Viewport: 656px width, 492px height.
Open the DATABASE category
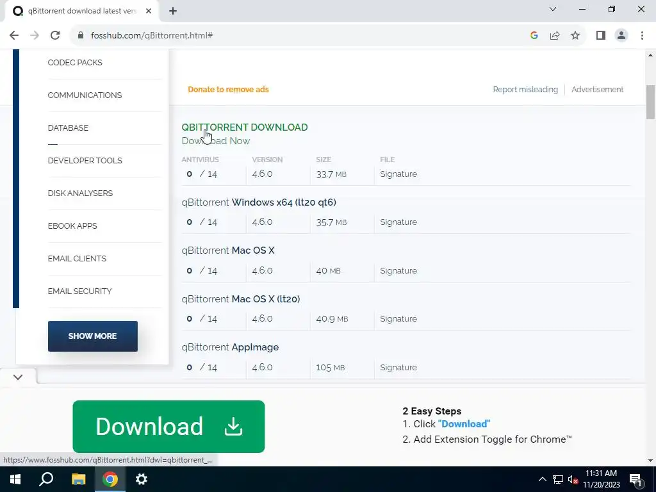[x=68, y=128]
